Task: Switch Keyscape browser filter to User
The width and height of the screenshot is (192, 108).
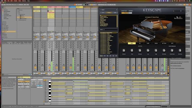Action: click(115, 13)
